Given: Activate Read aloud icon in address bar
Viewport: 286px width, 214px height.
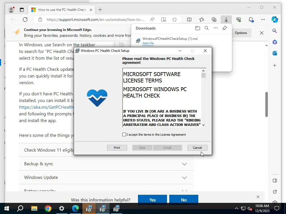Looking at the screenshot, I should tap(152, 20).
